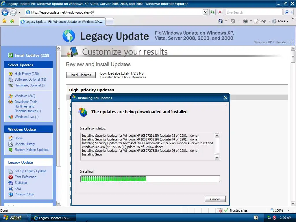
Task: Open the Privacy Policy page
Action: 24,194
